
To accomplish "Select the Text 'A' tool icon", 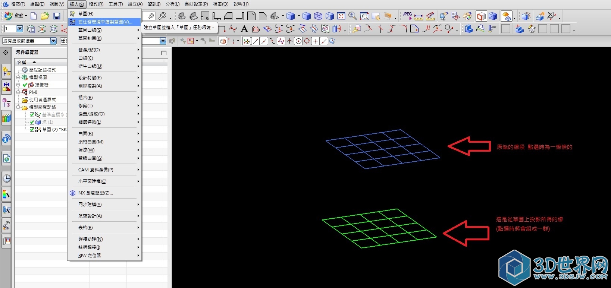I will tap(244, 29).
